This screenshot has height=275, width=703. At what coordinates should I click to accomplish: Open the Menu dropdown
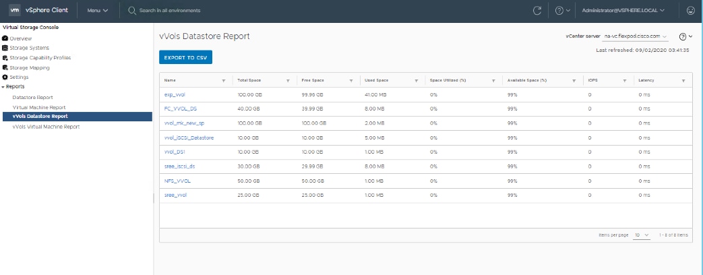(97, 10)
